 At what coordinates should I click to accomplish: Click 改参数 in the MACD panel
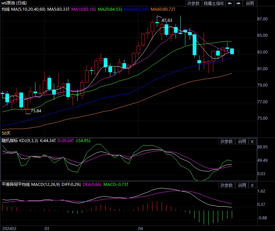click(226, 185)
